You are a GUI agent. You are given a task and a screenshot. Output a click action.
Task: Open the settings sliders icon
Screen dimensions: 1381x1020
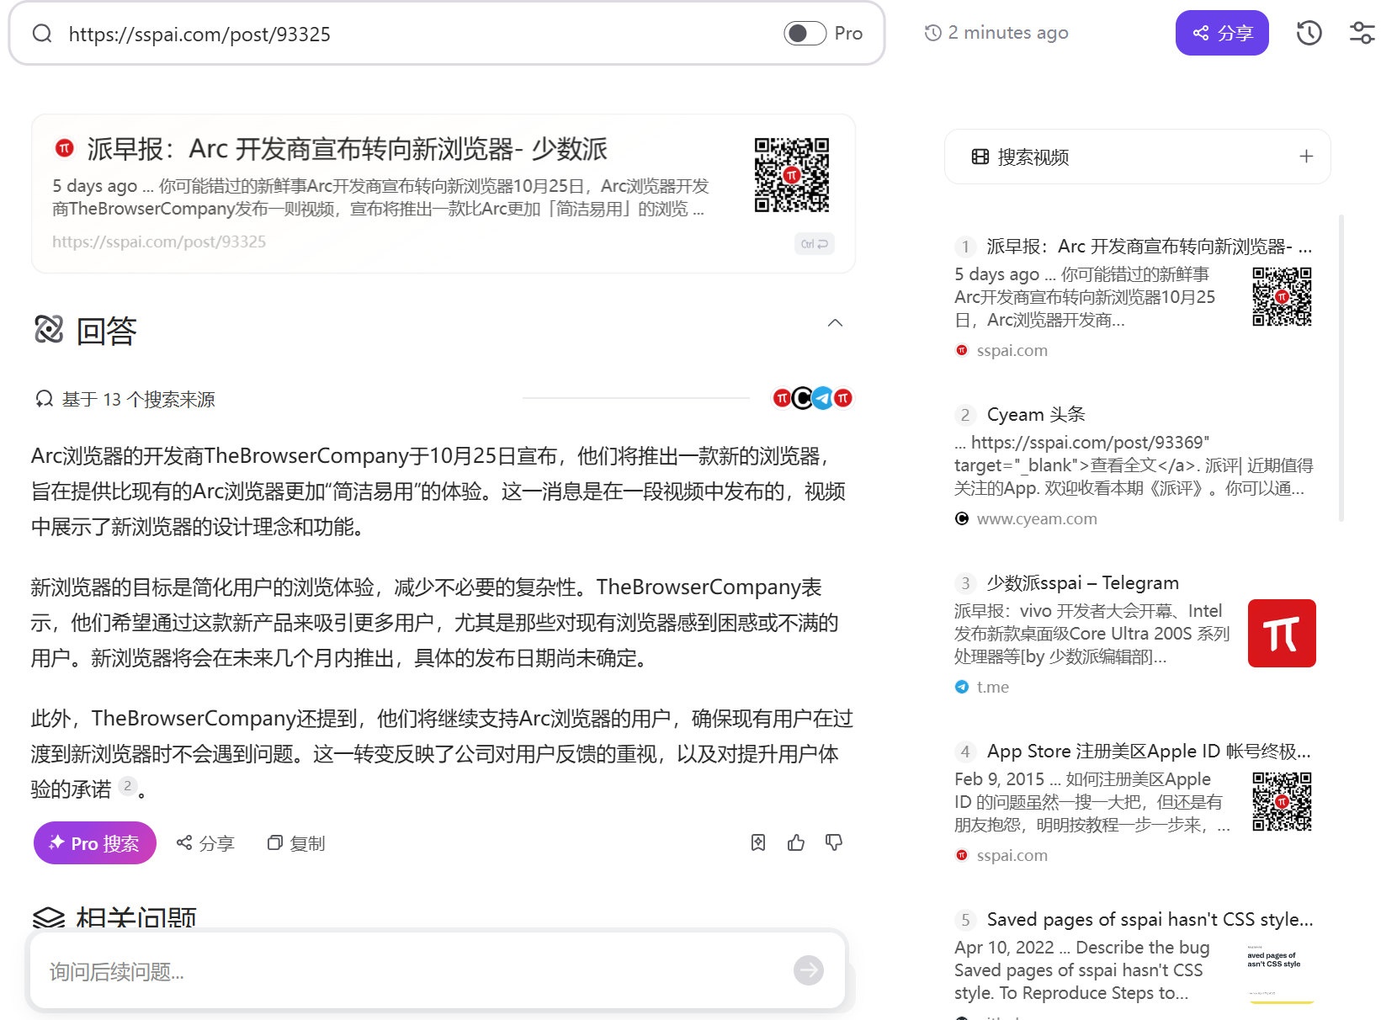1362,33
